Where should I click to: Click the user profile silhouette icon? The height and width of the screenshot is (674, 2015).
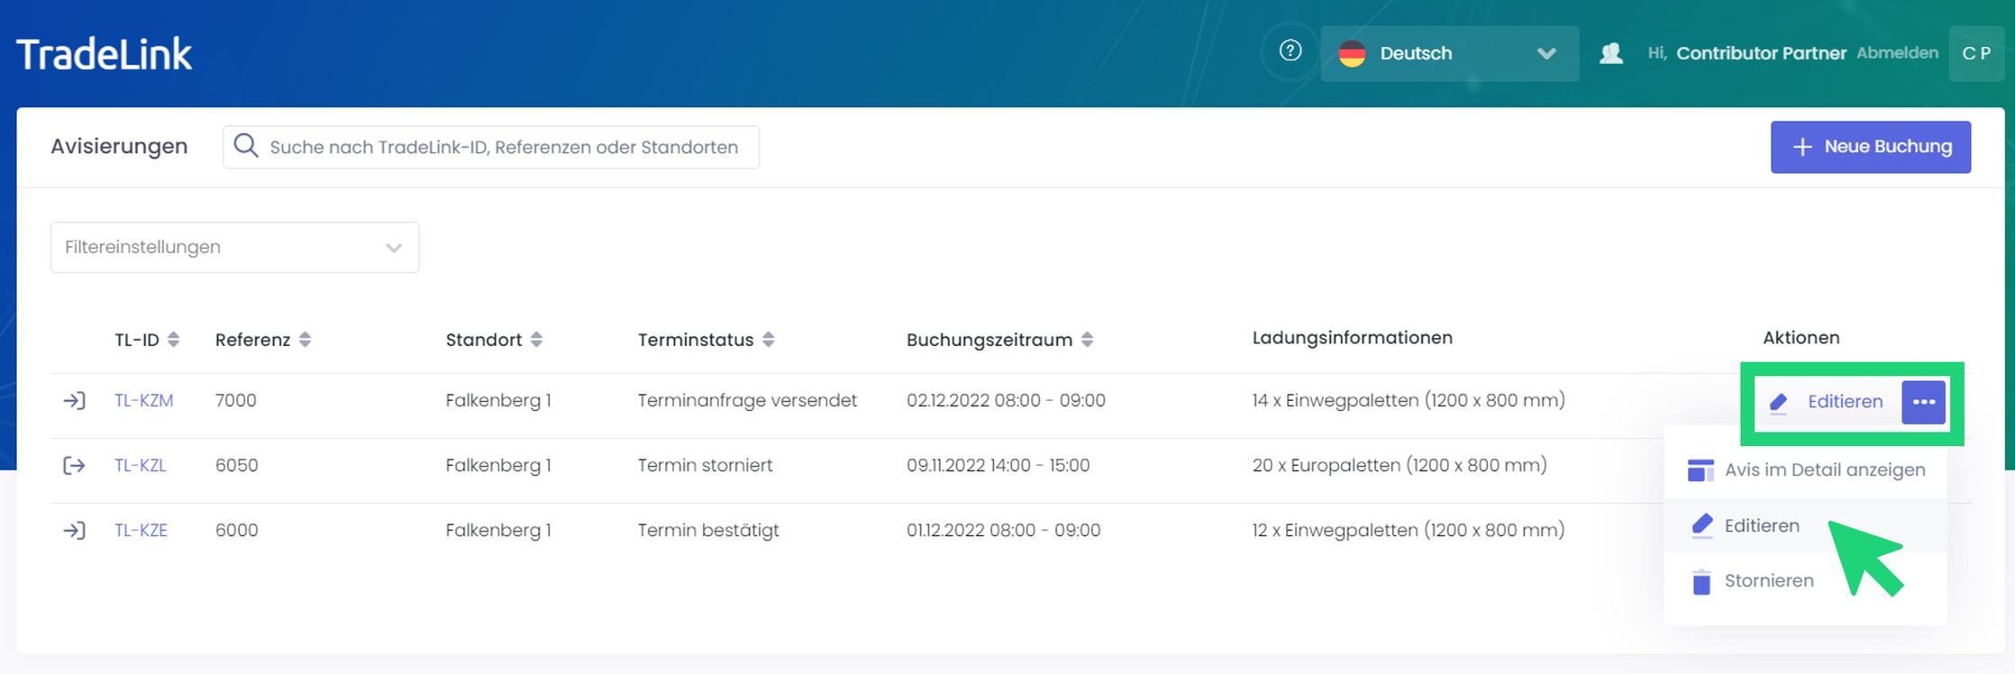tap(1611, 53)
